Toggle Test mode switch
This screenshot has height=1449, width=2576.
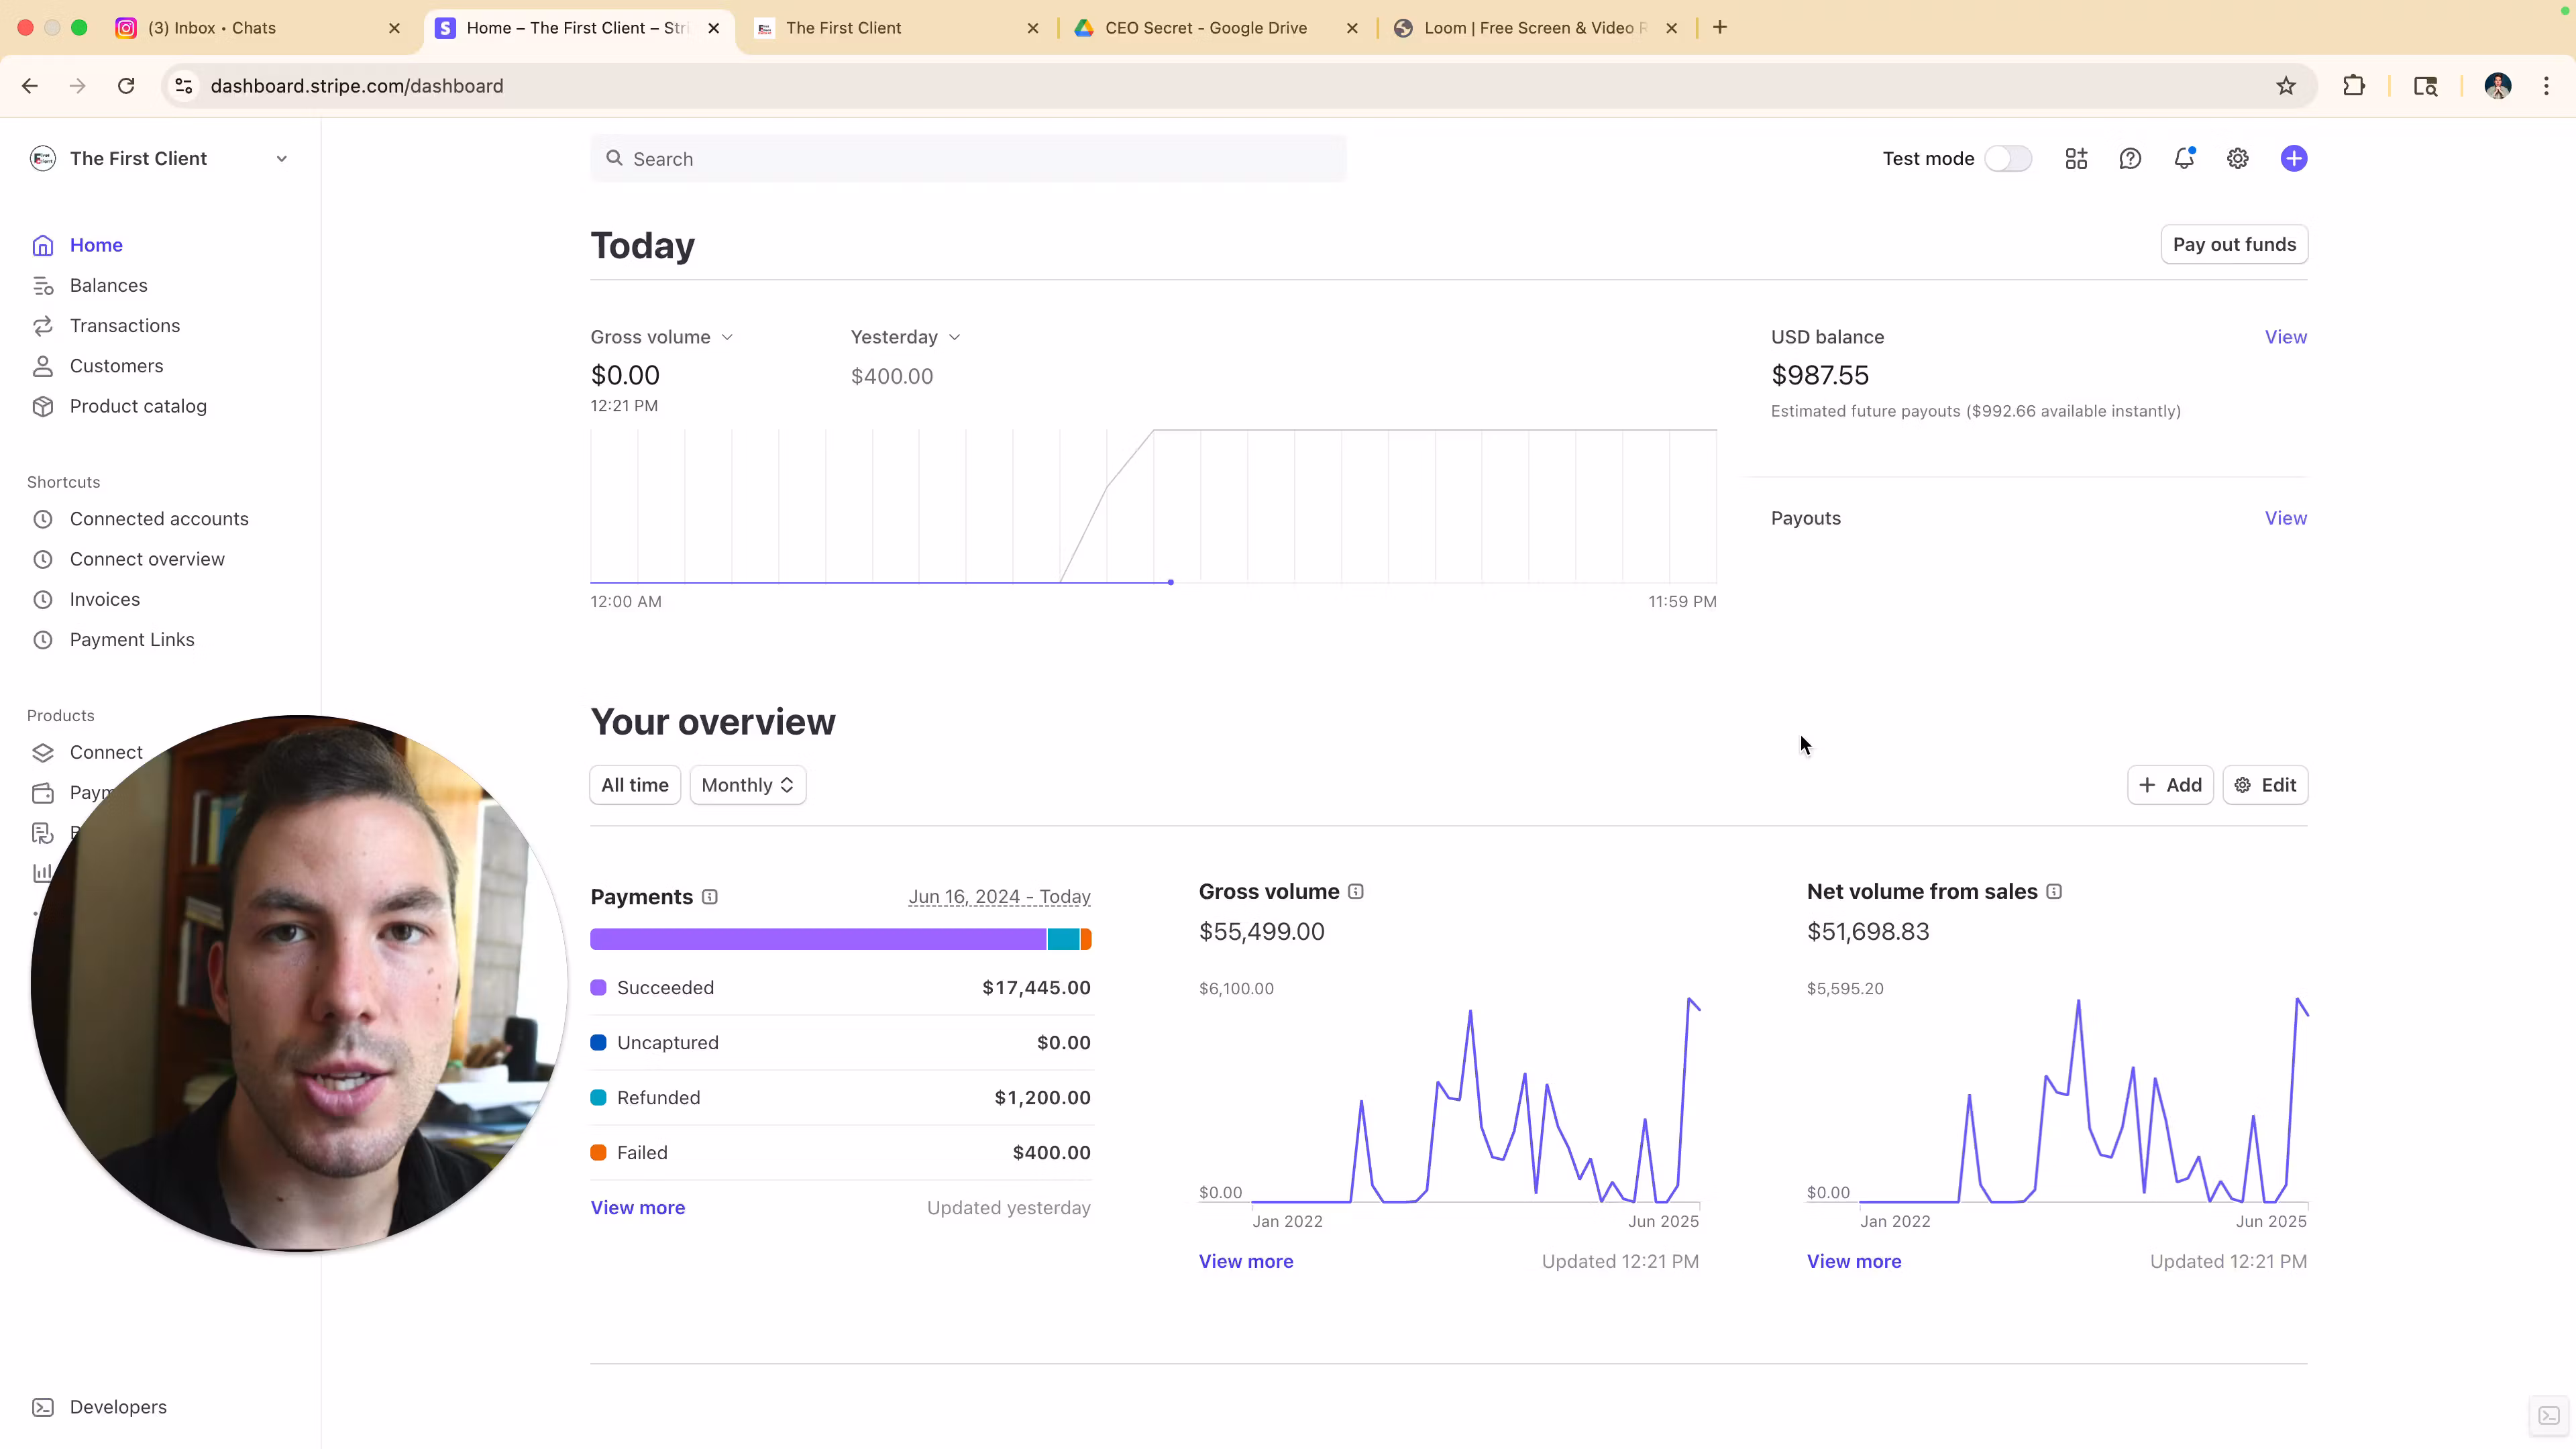(2007, 158)
